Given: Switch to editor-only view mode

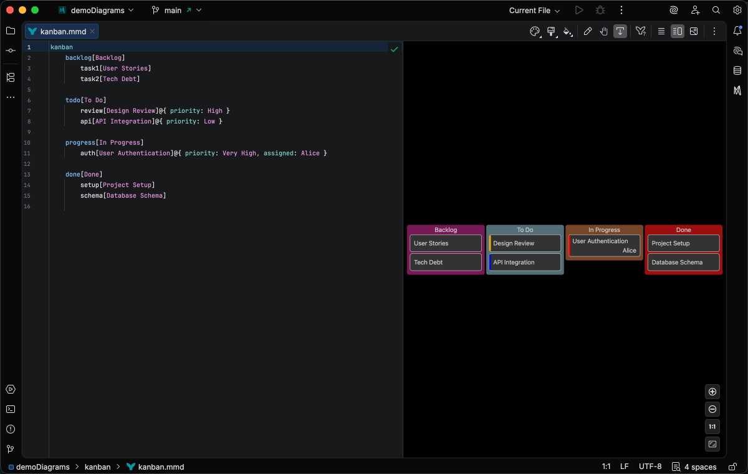Looking at the screenshot, I should coord(661,31).
